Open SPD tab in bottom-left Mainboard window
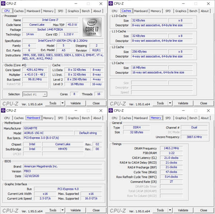 60,118
